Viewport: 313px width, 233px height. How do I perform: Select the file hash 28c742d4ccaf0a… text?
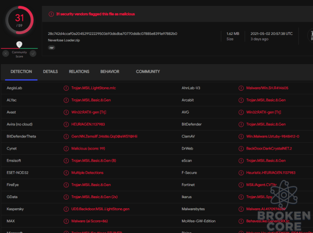113,34
